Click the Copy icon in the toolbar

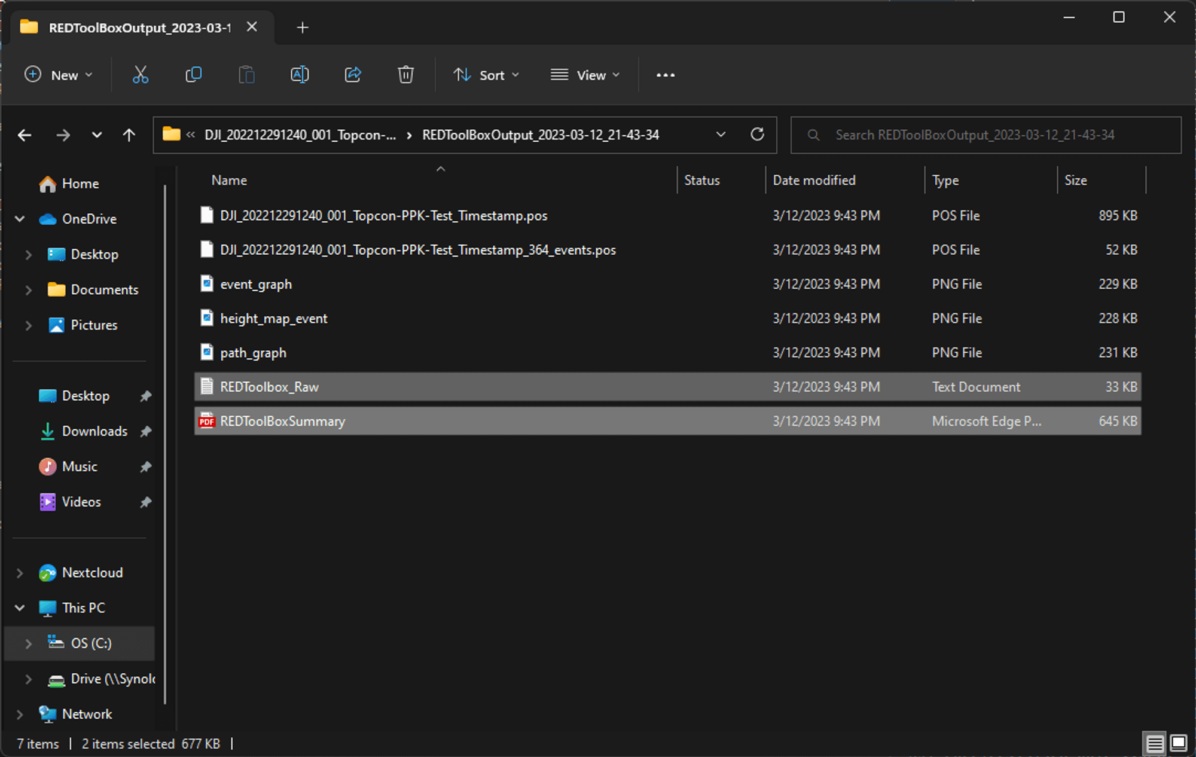click(x=193, y=75)
